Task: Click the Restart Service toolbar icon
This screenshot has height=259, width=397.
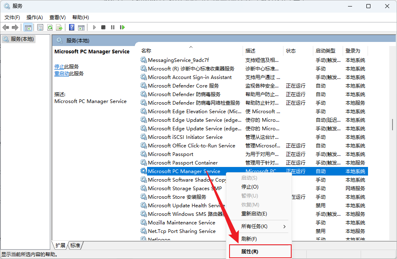Action: [x=122, y=27]
